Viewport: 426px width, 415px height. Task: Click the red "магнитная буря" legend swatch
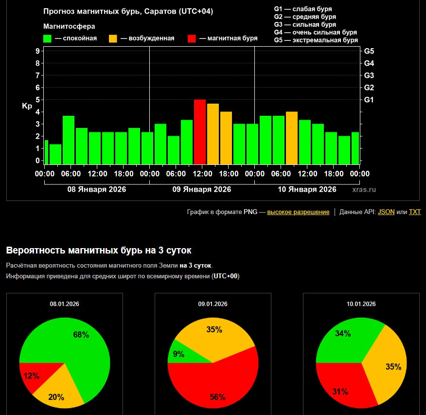click(192, 38)
